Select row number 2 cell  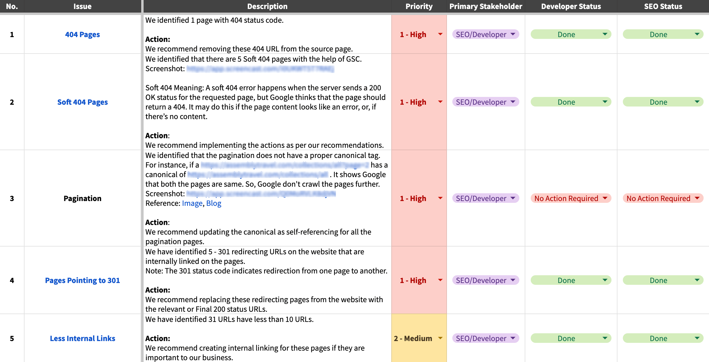[12, 102]
